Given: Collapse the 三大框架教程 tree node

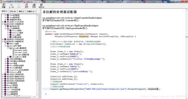Looking at the screenshot, I should pyautogui.click(x=6, y=28).
